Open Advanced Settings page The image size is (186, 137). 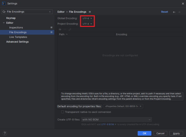coord(18,42)
